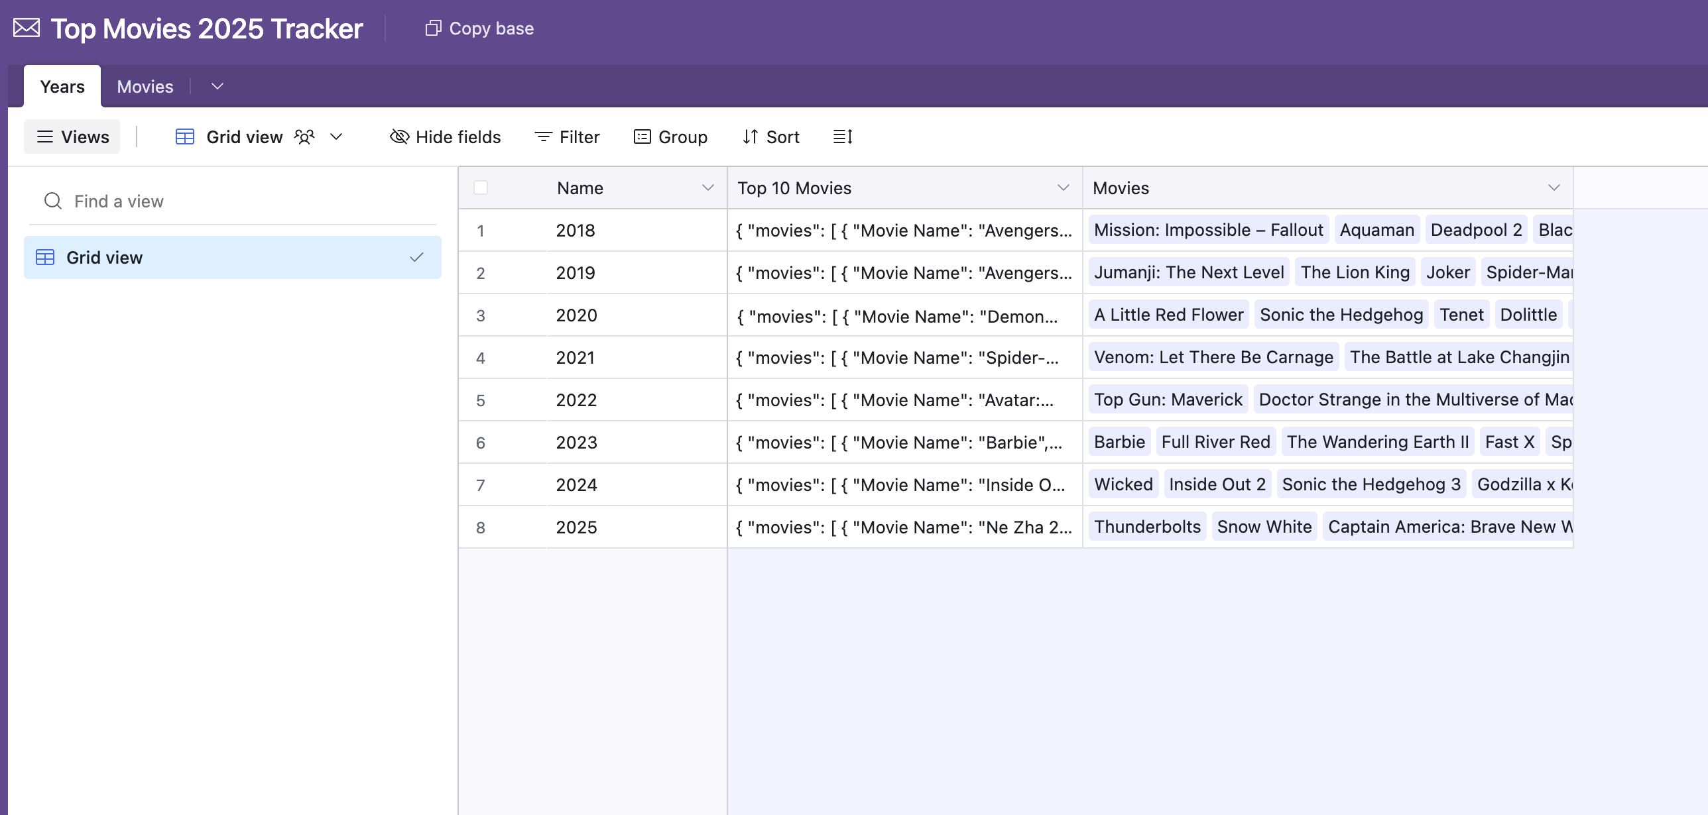Click the Filter lines icon
This screenshot has width=1708, height=815.
[543, 136]
